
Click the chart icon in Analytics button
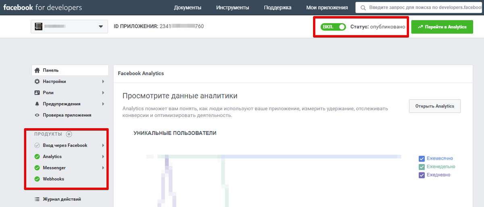pos(420,27)
